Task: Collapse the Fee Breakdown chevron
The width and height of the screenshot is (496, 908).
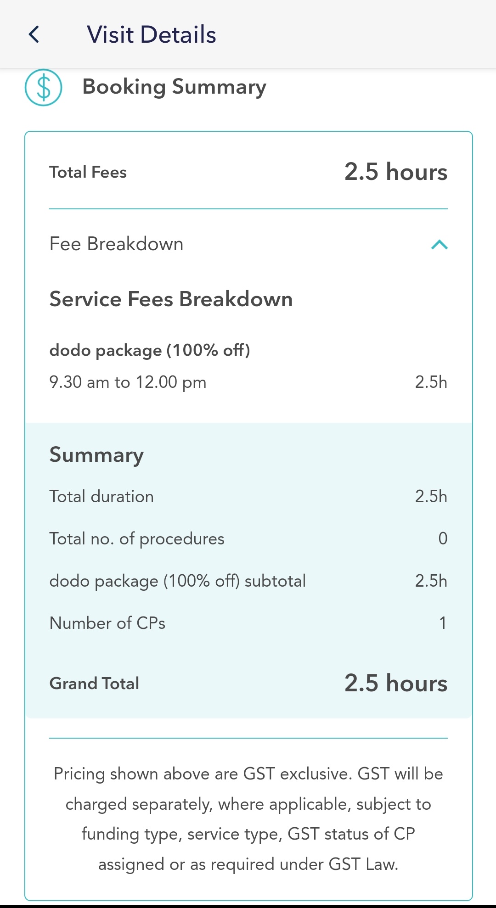Action: (439, 244)
